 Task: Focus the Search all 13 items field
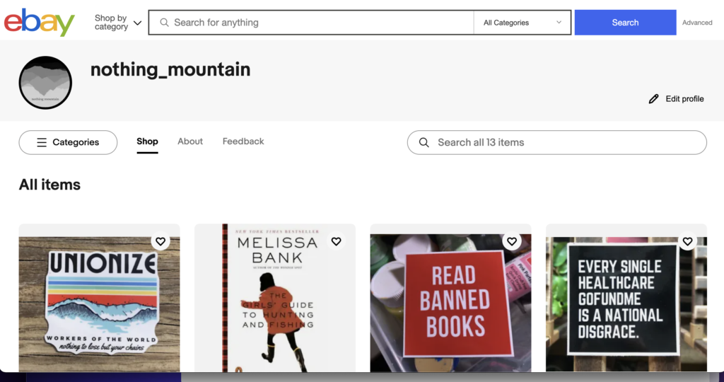(557, 142)
